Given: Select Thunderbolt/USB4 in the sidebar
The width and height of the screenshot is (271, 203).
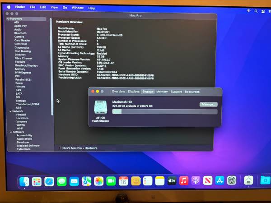Looking at the screenshot, I should click(x=28, y=104).
